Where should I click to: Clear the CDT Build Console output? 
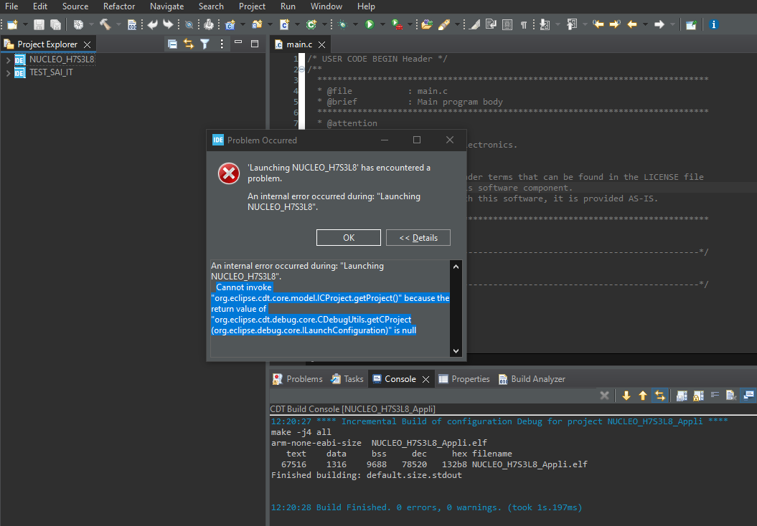click(x=604, y=395)
